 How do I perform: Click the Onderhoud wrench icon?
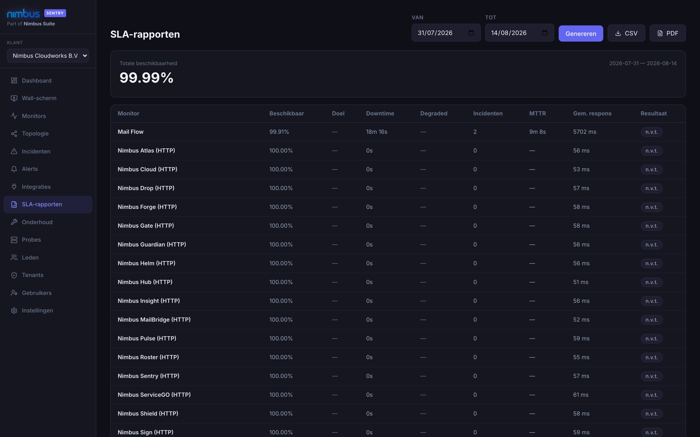(14, 222)
